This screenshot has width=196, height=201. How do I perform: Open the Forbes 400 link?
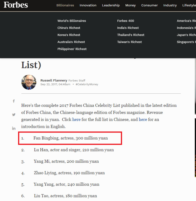point(126,21)
